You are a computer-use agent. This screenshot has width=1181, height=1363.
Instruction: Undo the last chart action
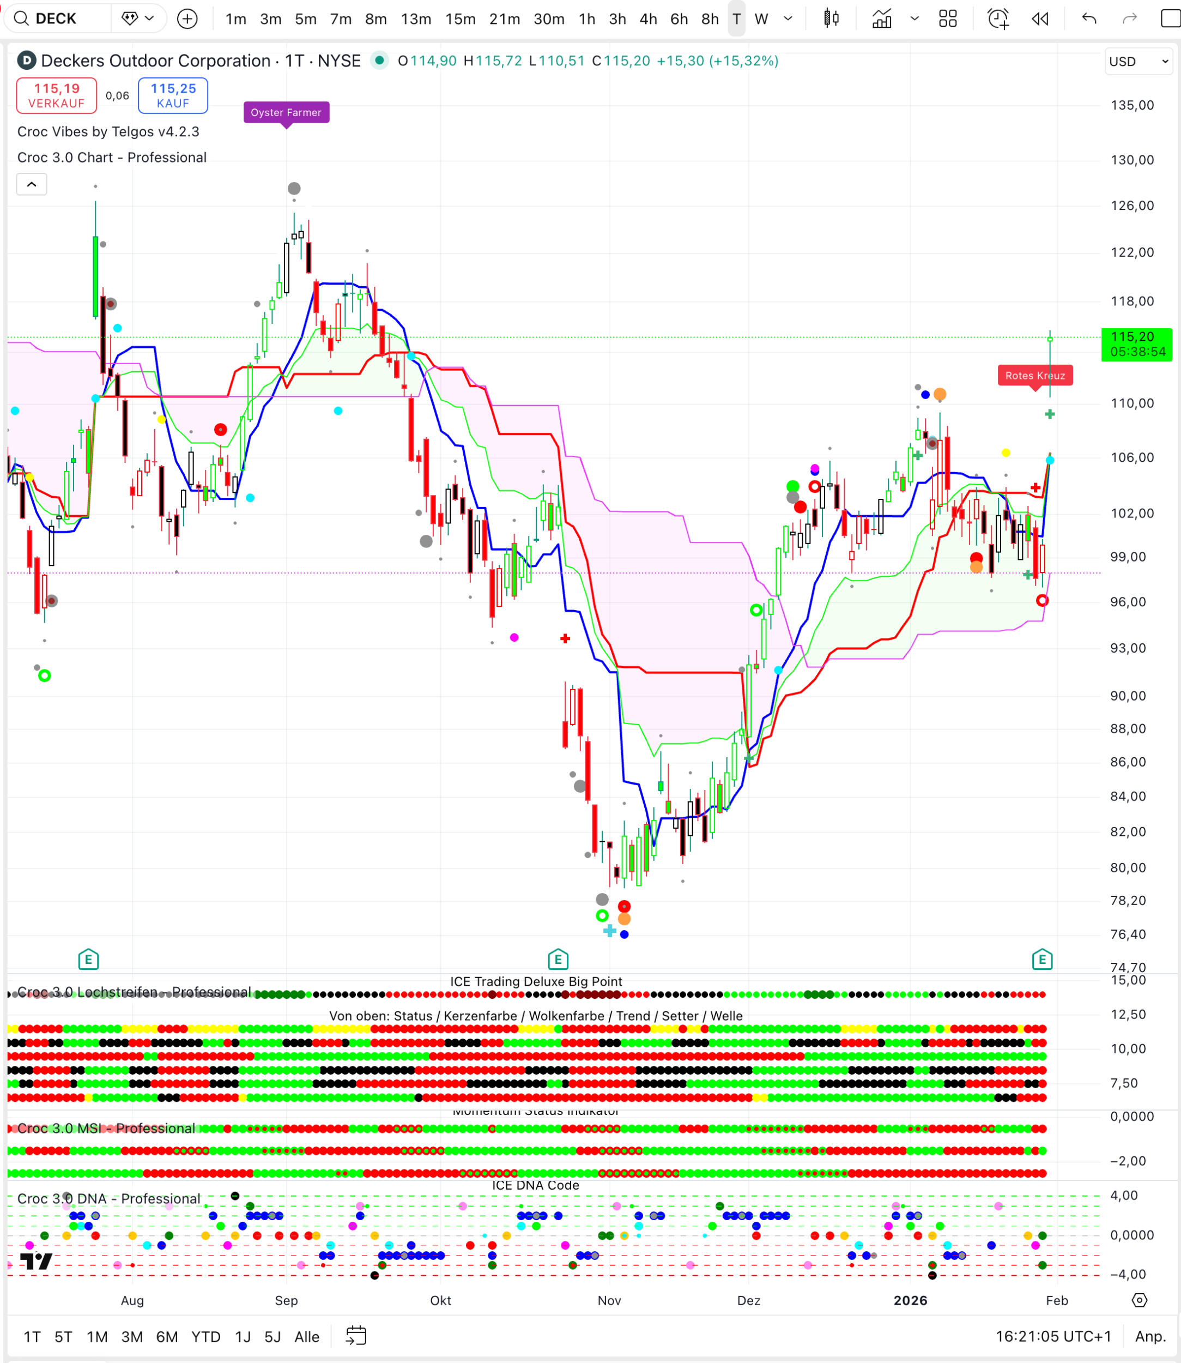(1089, 19)
